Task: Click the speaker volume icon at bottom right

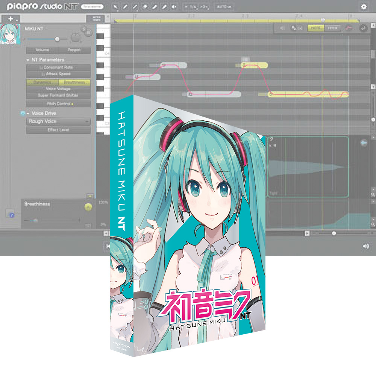Action: 366,246
